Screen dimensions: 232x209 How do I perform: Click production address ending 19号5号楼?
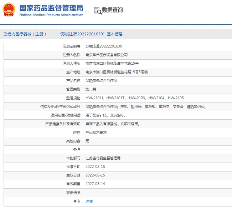[117, 72]
